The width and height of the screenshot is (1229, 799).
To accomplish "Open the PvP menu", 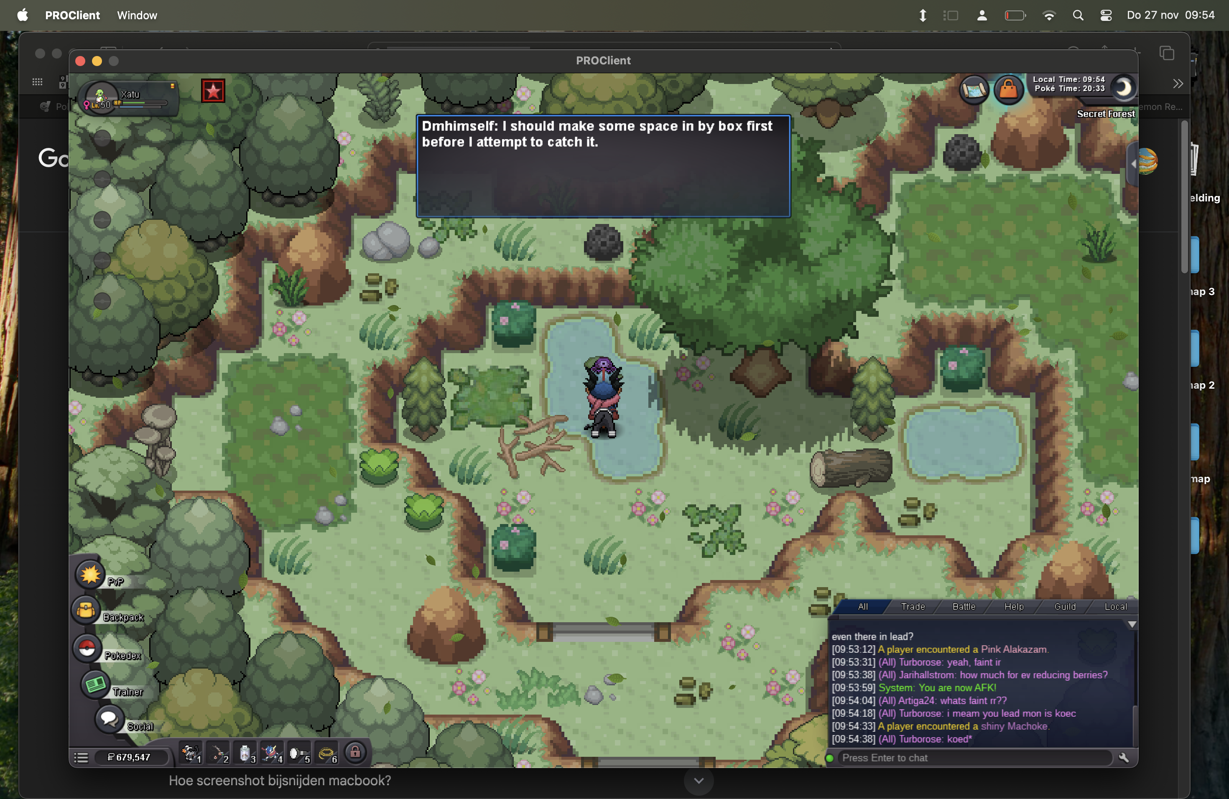I will pyautogui.click(x=90, y=575).
